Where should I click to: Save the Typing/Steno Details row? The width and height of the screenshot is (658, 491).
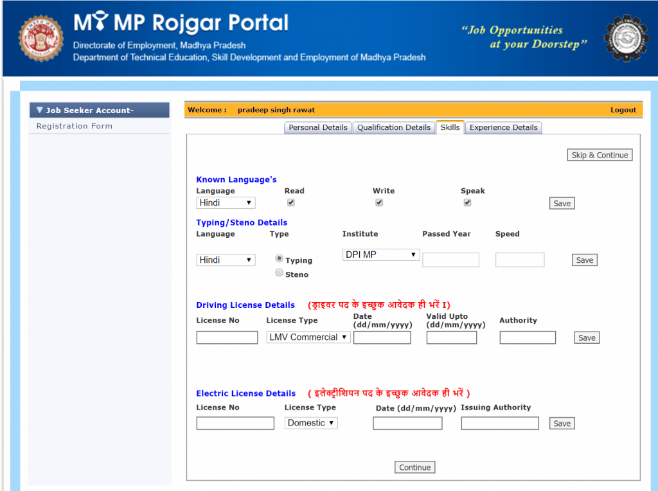pyautogui.click(x=585, y=260)
